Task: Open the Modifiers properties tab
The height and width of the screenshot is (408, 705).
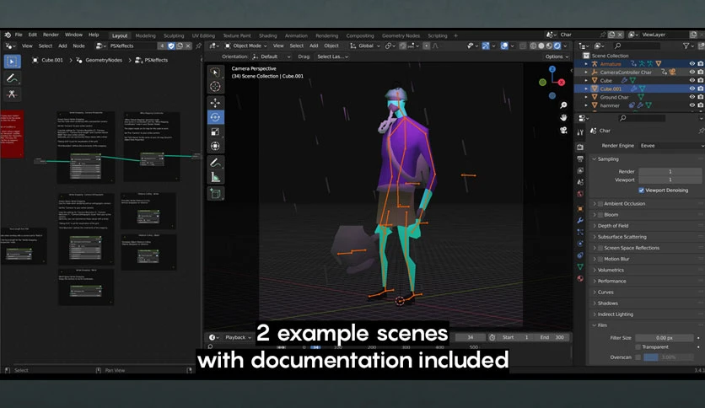Action: (x=580, y=221)
